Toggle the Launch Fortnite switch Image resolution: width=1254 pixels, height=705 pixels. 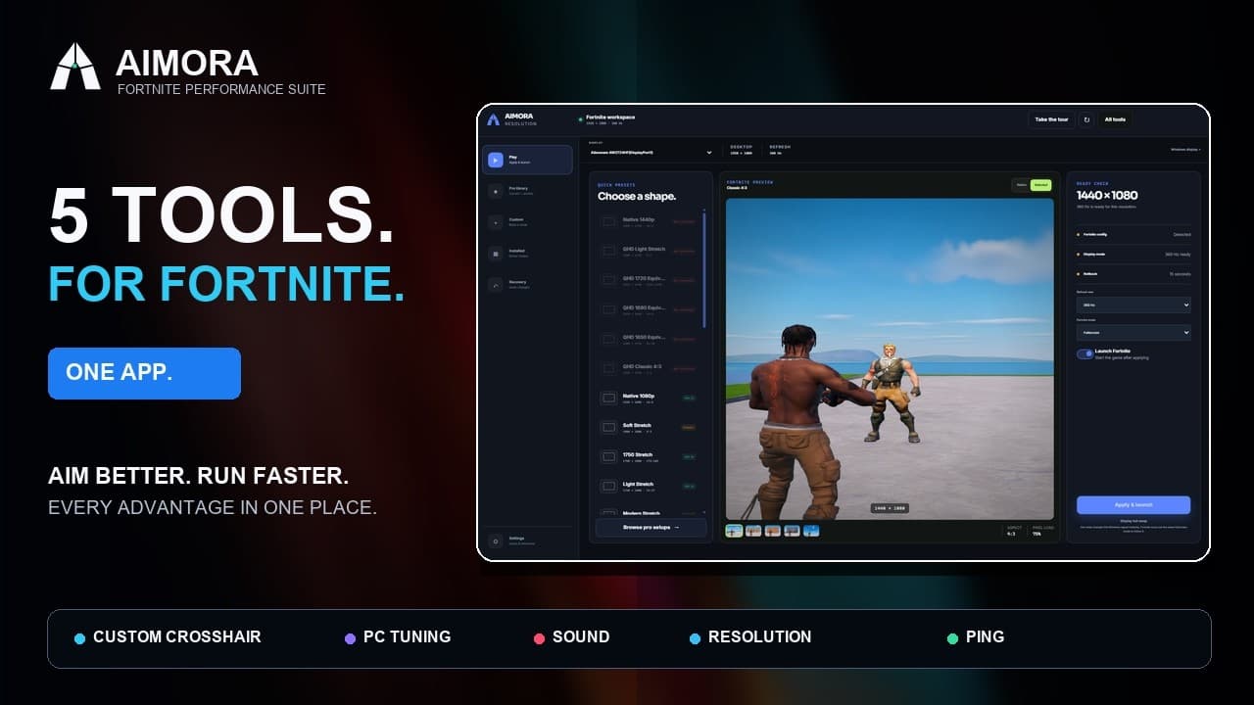[1085, 353]
